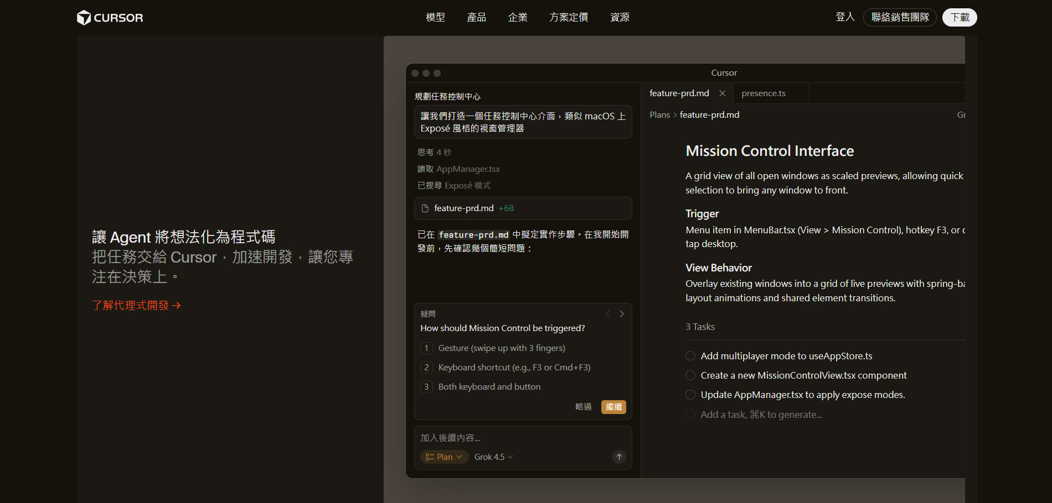Open the Plan mode dropdown

[x=445, y=457]
